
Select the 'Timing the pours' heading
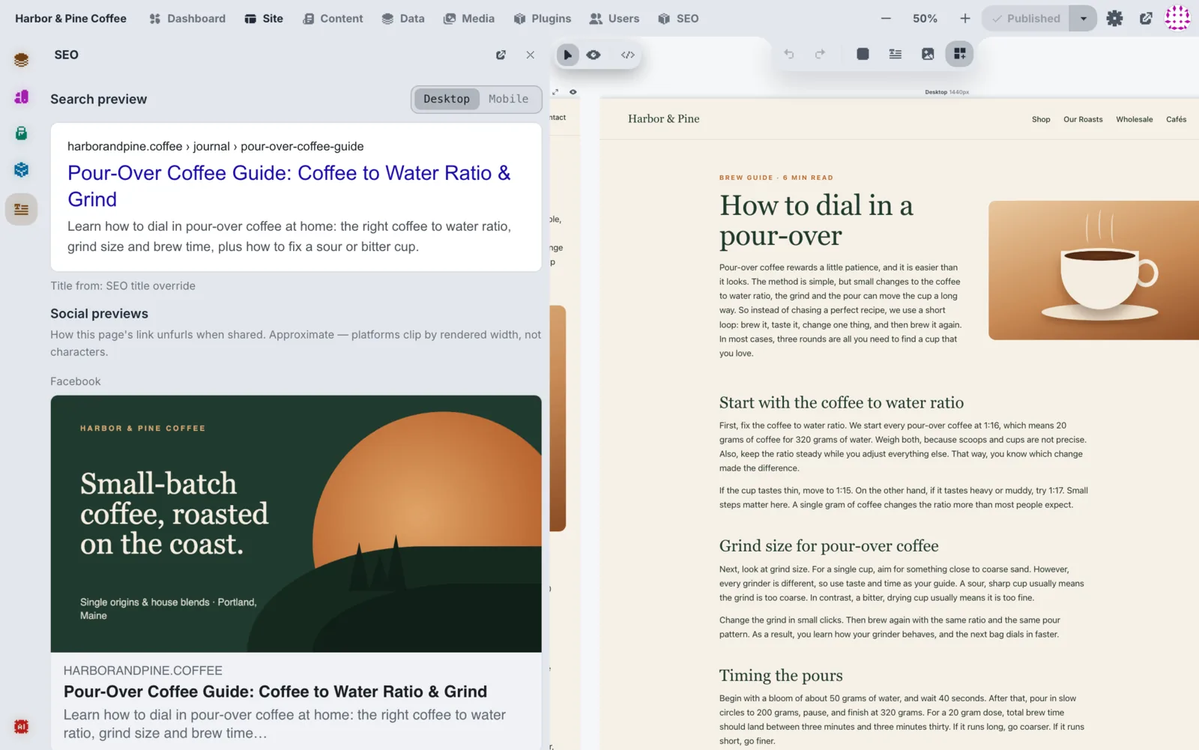781,676
